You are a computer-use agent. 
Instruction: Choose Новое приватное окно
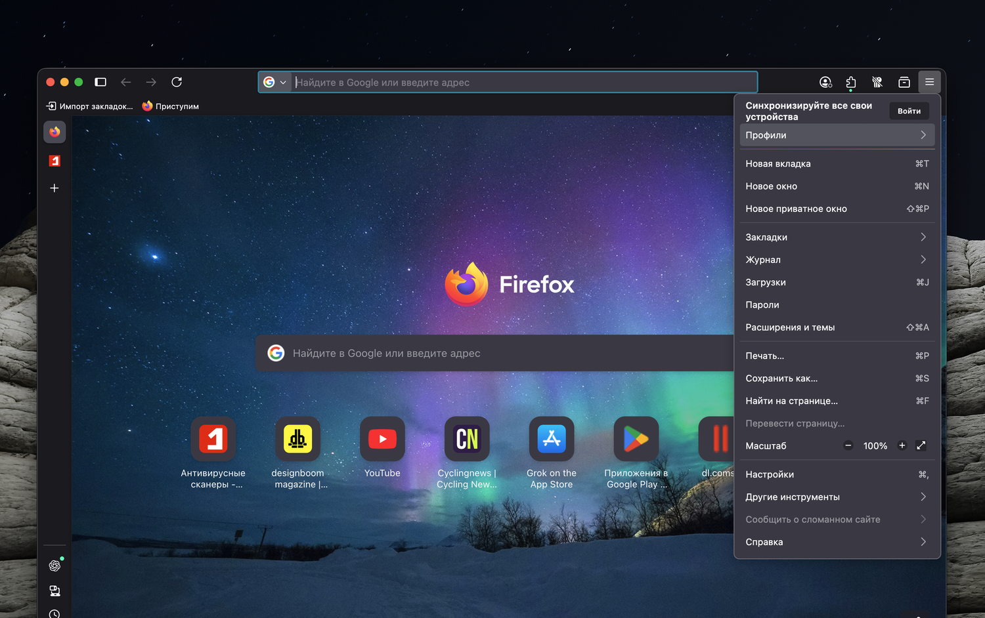click(837, 209)
